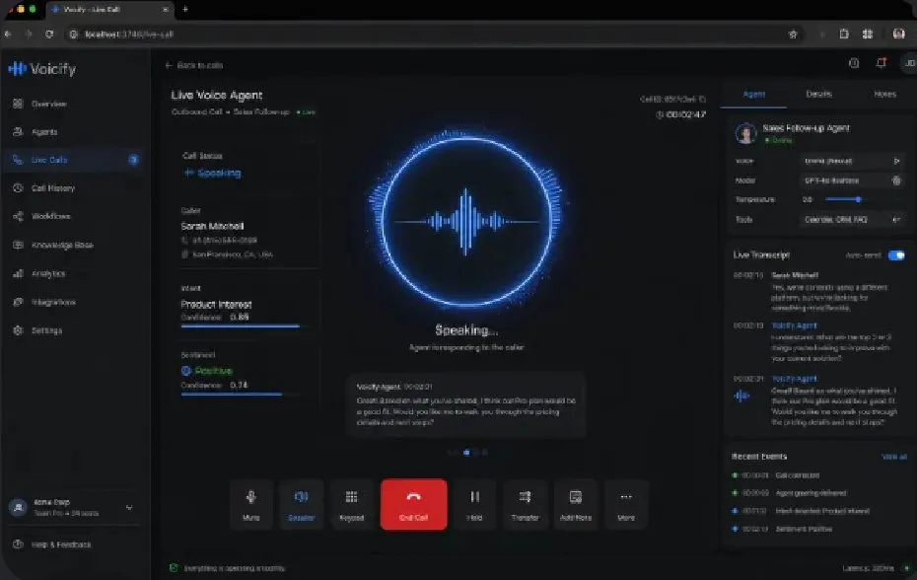Click the Settings gear icon

pos(18,330)
